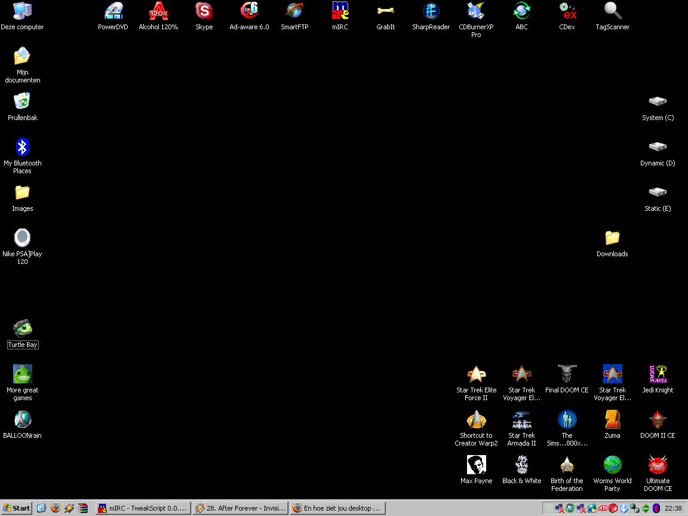Switch to En hoe ziet jou desktop window
Screen dimensions: 688x516
coord(338,508)
